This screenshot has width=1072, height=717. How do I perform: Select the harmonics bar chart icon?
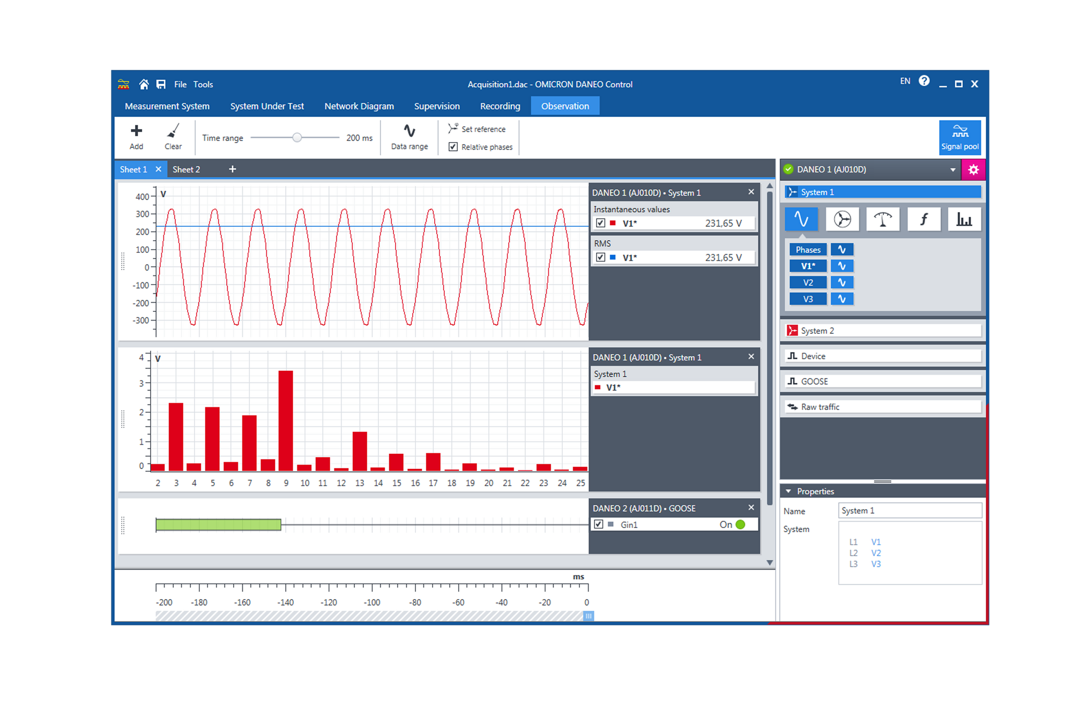pos(964,219)
